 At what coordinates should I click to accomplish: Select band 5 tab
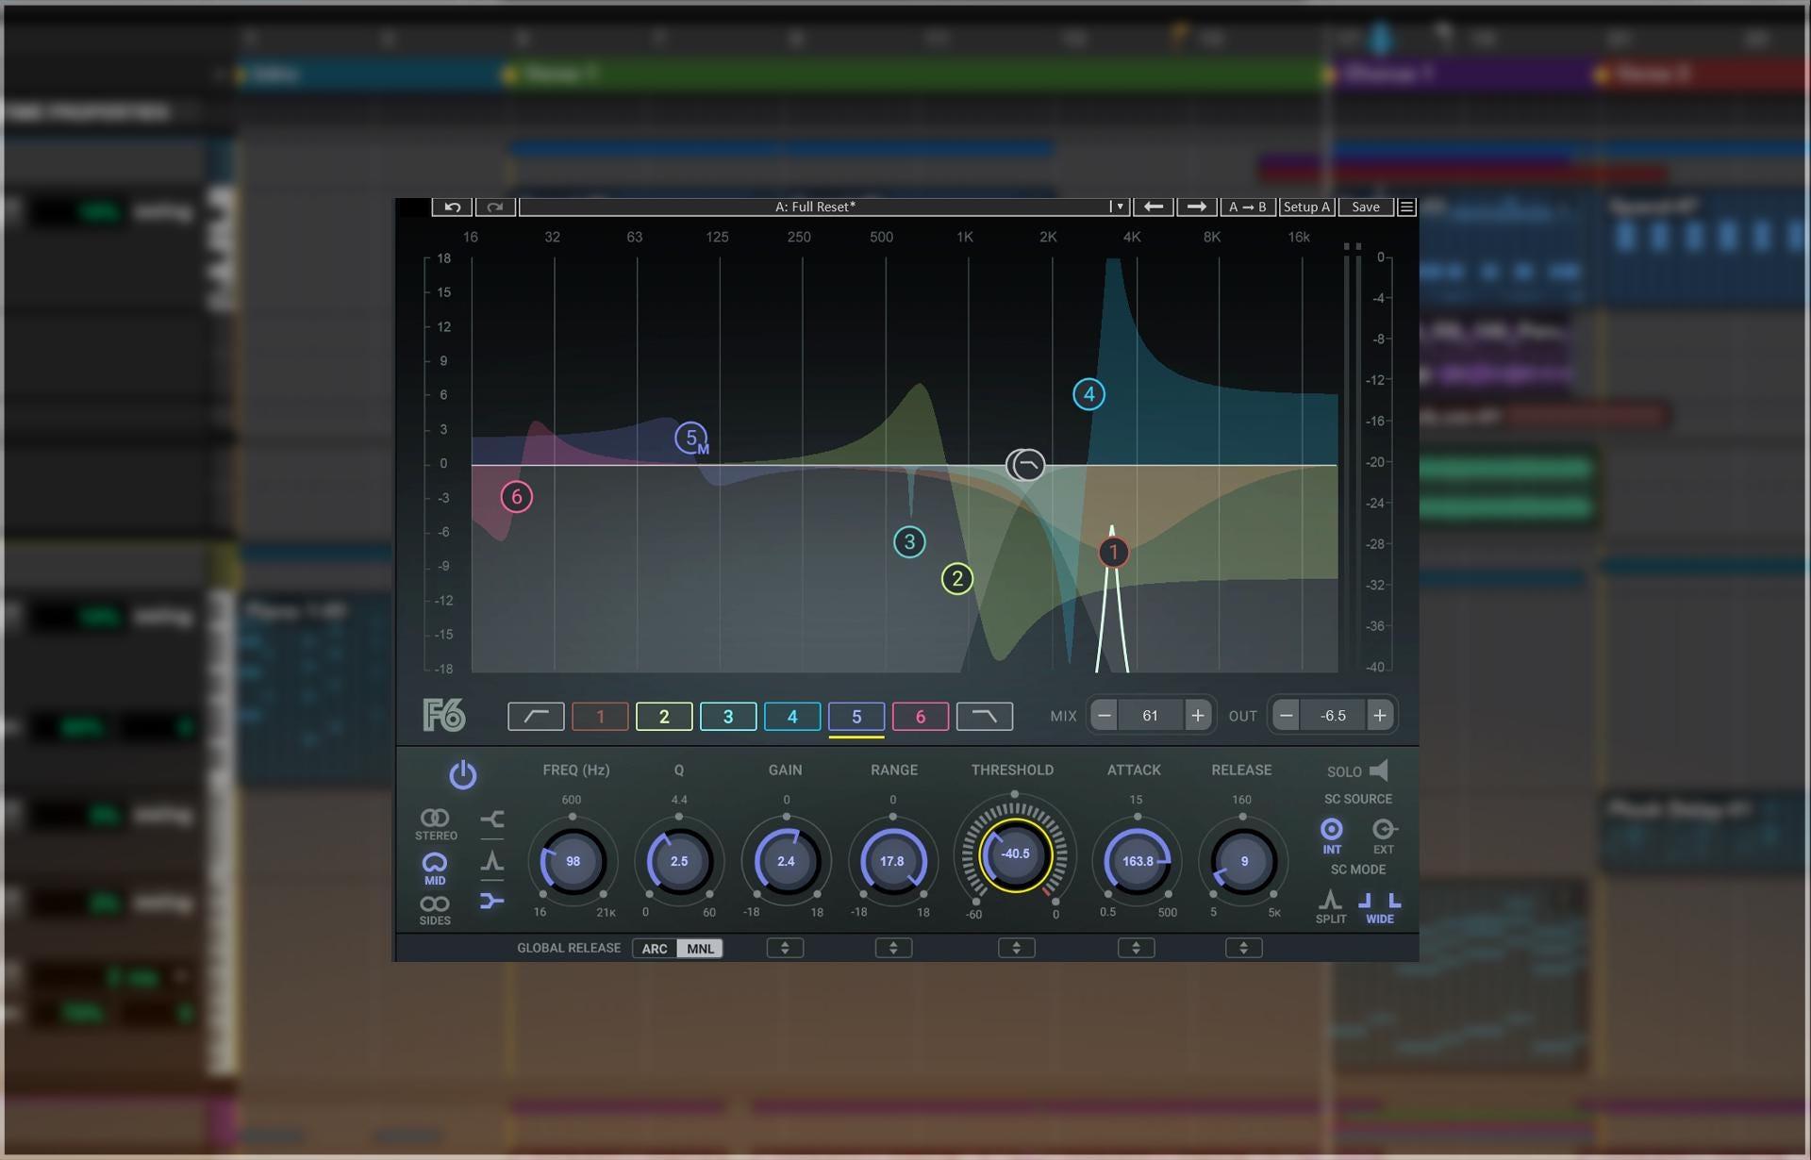(856, 716)
